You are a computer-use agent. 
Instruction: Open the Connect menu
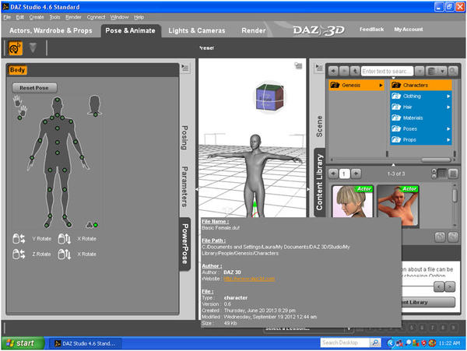[96, 17]
